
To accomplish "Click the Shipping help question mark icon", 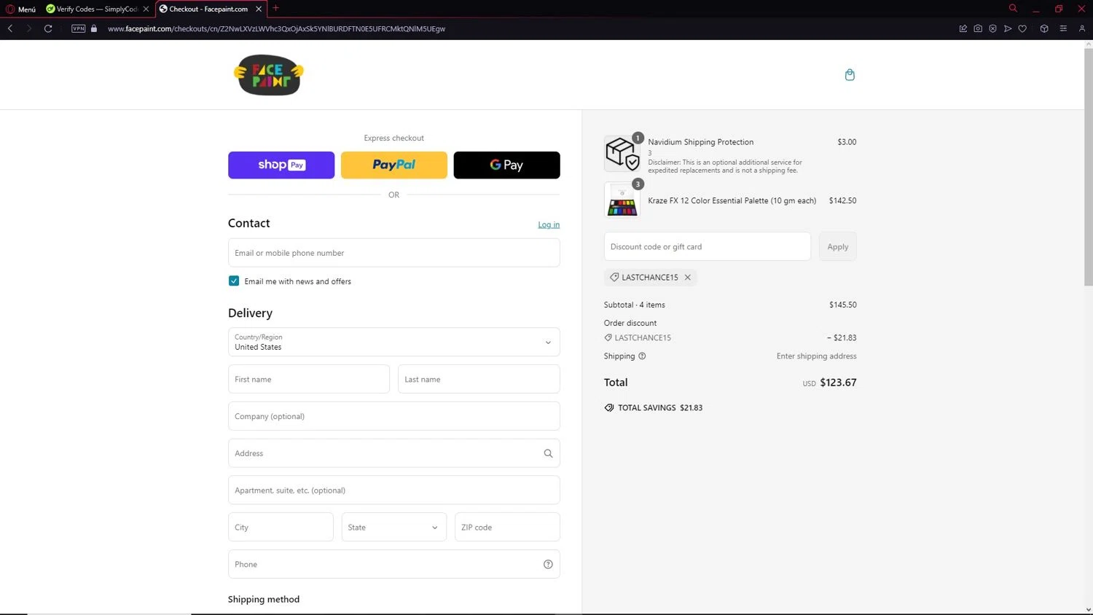I will tap(642, 356).
